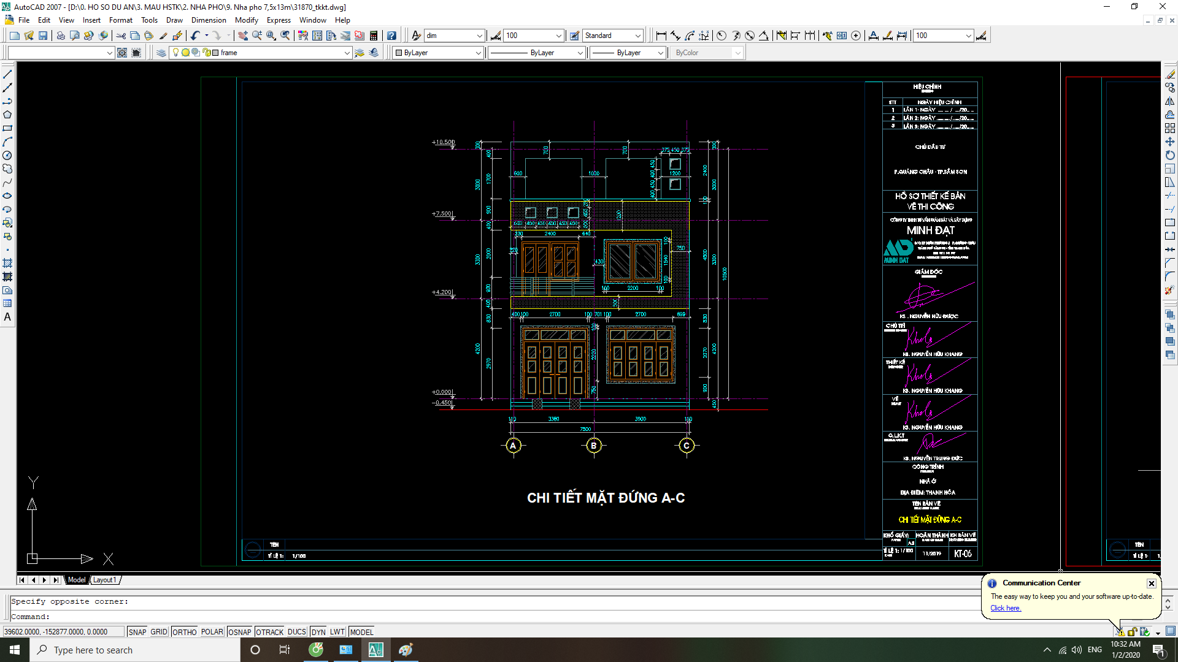Viewport: 1178px width, 662px height.
Task: Select the Aligned Dimension tool
Action: click(x=675, y=36)
